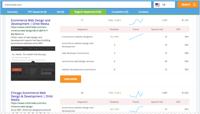
Task: Select the Organic Keywords (2.3K) tab
Action: click(88, 12)
